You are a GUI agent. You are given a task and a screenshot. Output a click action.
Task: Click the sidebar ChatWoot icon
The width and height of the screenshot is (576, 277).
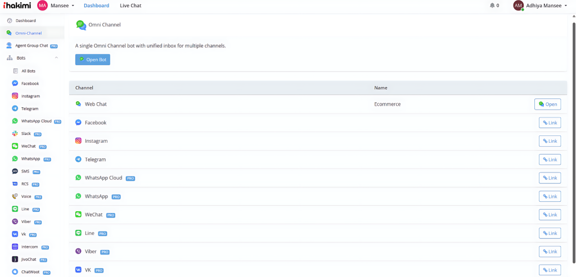(15, 272)
